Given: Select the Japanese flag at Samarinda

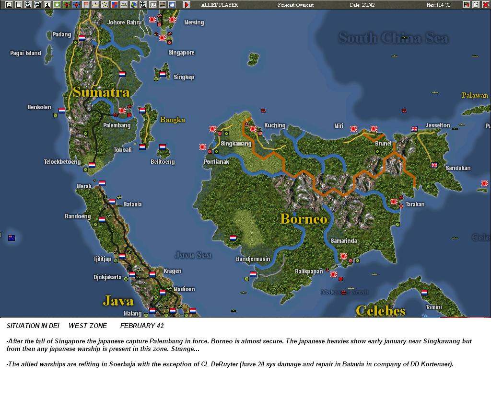Looking at the screenshot, I should (x=344, y=256).
